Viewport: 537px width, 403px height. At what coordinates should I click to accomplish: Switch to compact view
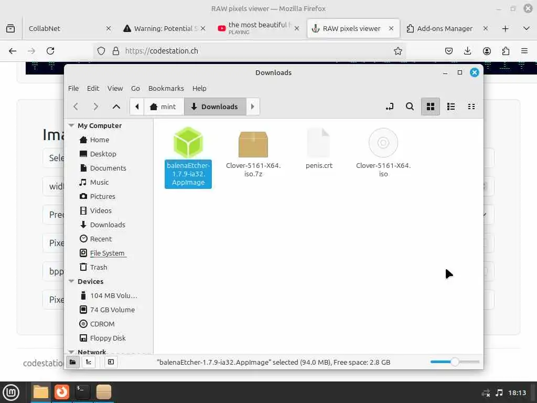pyautogui.click(x=471, y=107)
